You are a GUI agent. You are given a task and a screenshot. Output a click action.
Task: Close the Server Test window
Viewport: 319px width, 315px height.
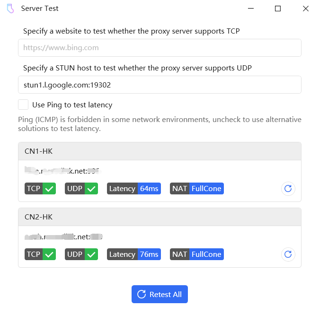coord(305,9)
